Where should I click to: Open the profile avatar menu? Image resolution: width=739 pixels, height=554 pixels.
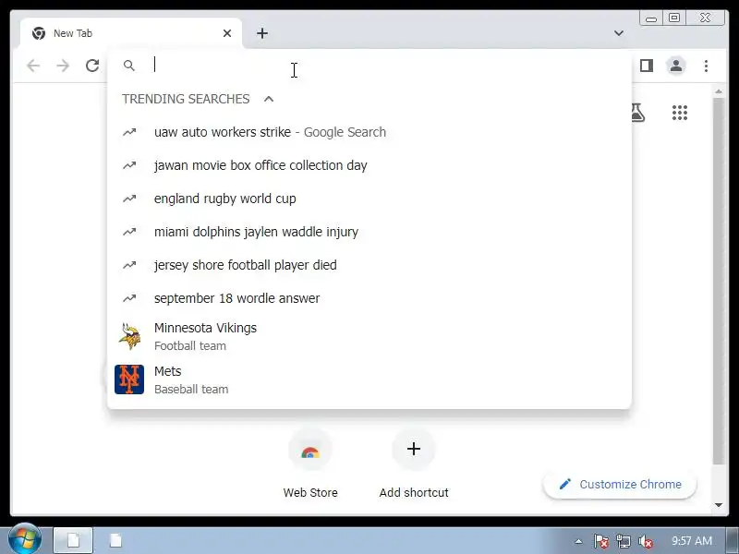676,66
